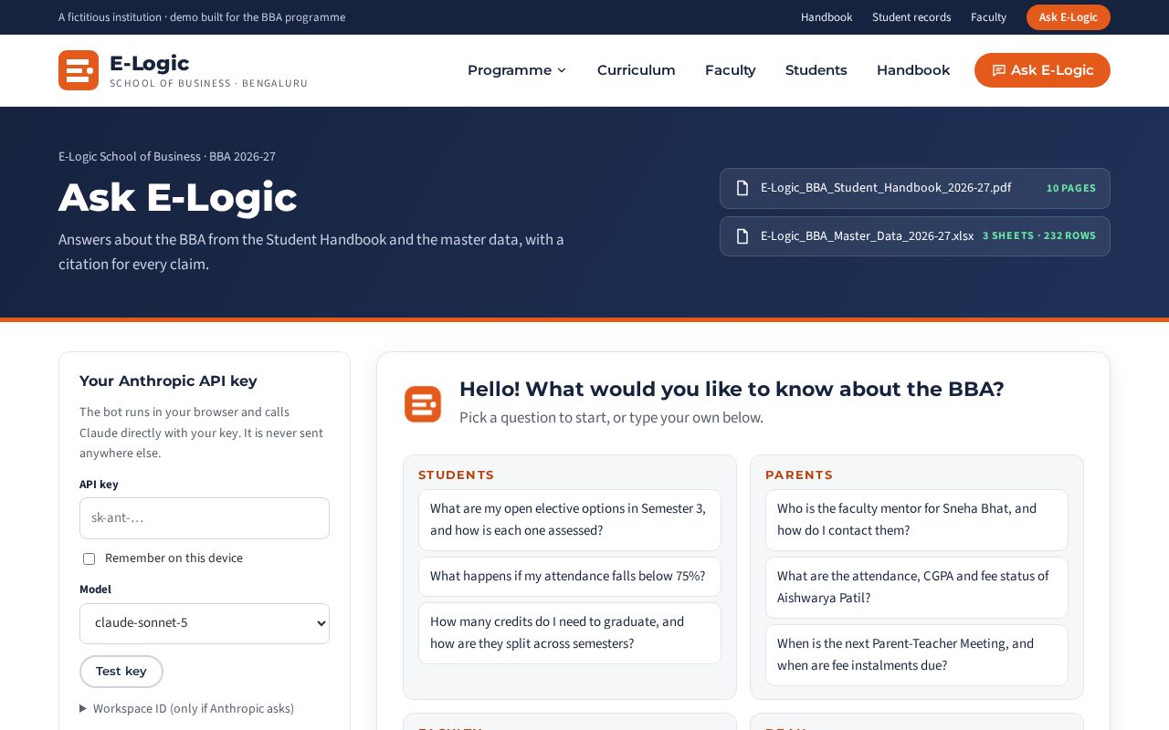The width and height of the screenshot is (1169, 730).
Task: Open Faculty in main navigation
Action: pos(731,70)
